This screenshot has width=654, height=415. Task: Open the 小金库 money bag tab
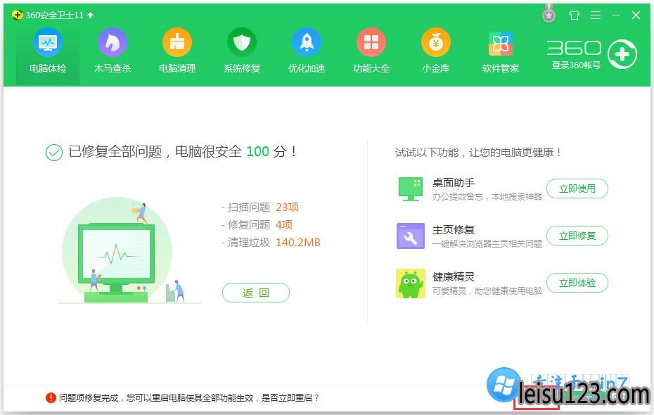coord(436,51)
